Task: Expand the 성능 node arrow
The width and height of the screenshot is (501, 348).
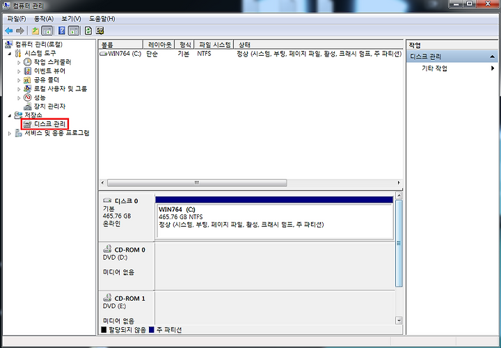Action: [19, 97]
